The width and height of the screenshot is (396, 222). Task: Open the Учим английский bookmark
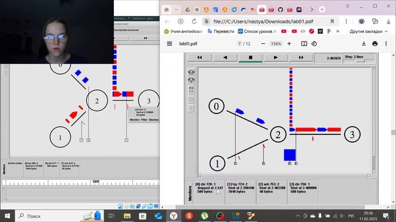183,31
